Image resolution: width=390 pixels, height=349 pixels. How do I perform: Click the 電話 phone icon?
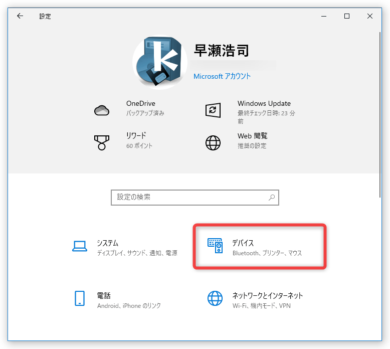point(80,298)
